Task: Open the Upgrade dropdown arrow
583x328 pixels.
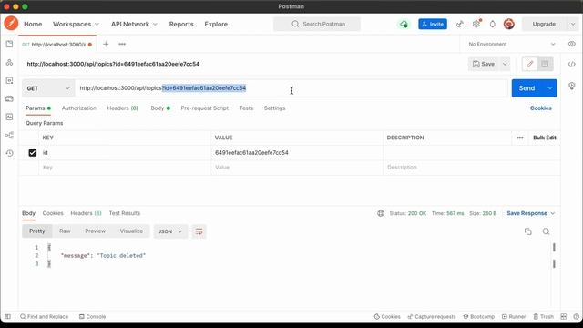Action: click(x=572, y=25)
